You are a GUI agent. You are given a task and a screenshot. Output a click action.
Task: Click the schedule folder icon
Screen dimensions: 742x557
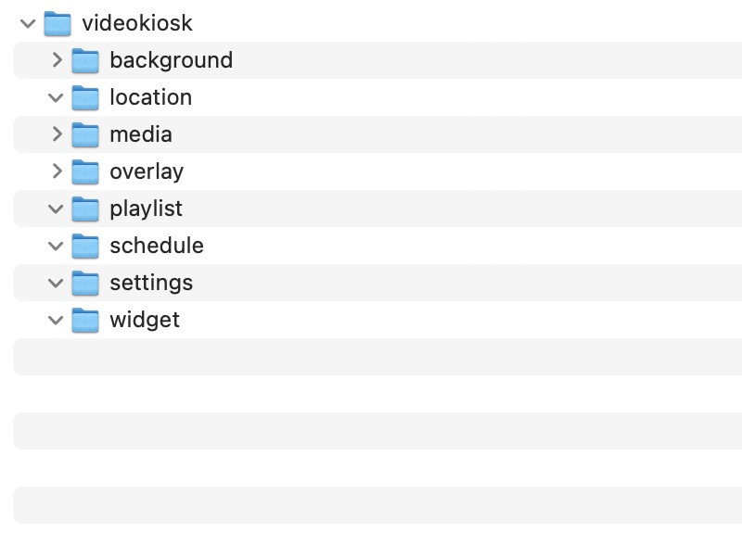85,246
